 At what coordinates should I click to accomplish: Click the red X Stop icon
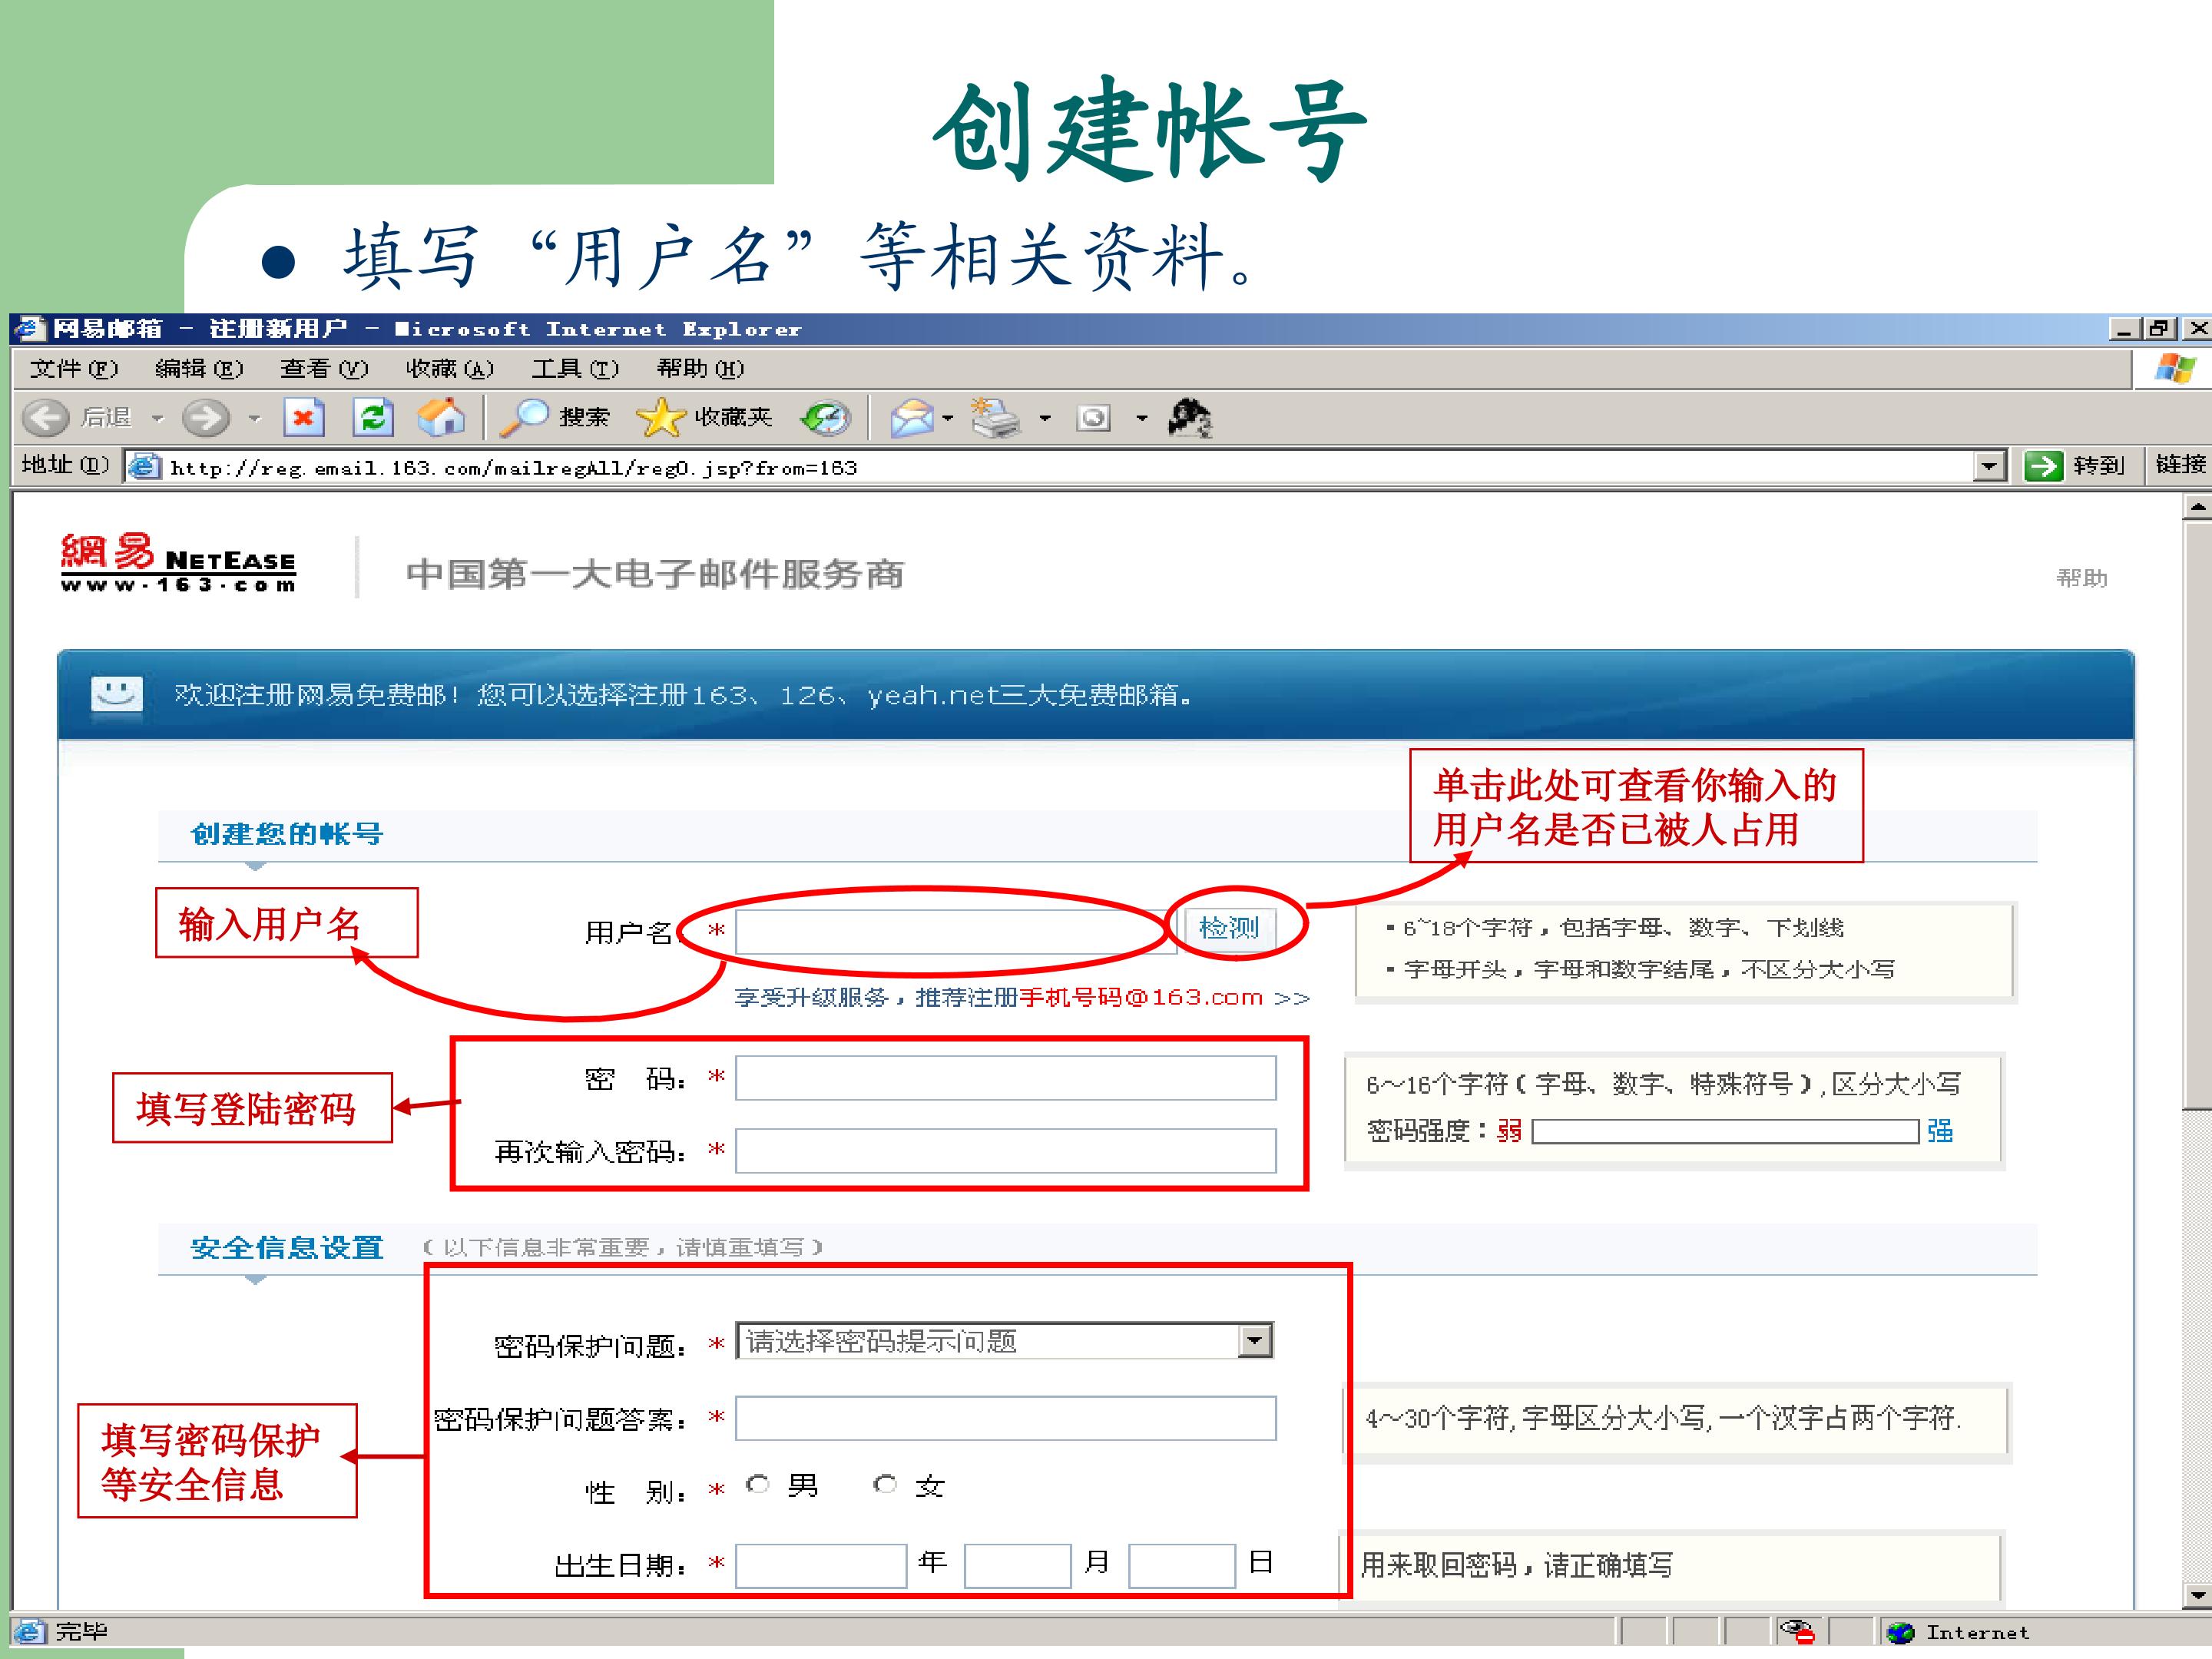[303, 417]
